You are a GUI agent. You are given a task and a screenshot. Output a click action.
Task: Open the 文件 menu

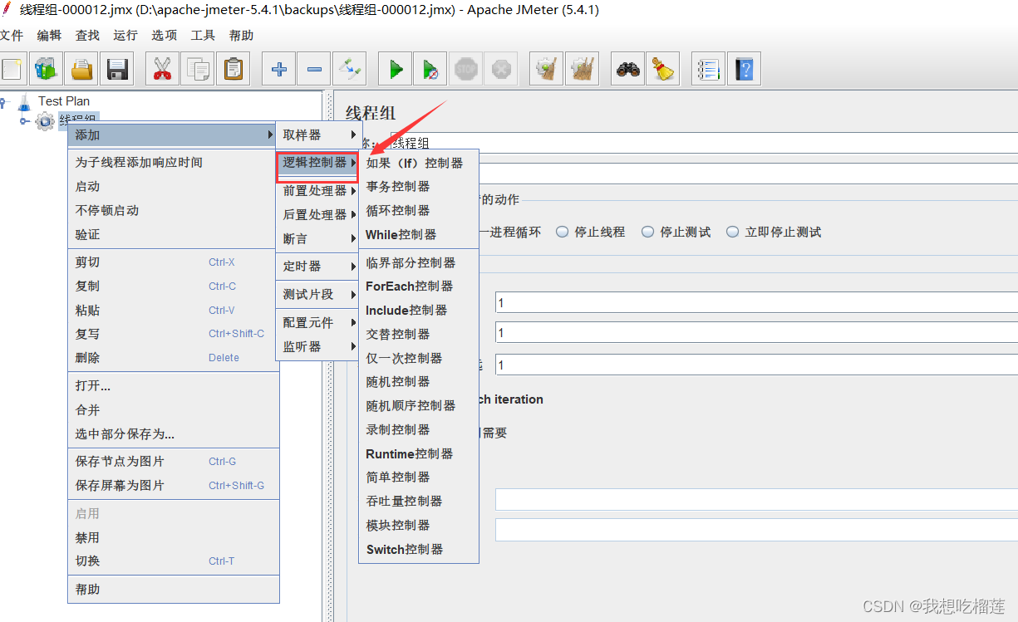[x=11, y=35]
